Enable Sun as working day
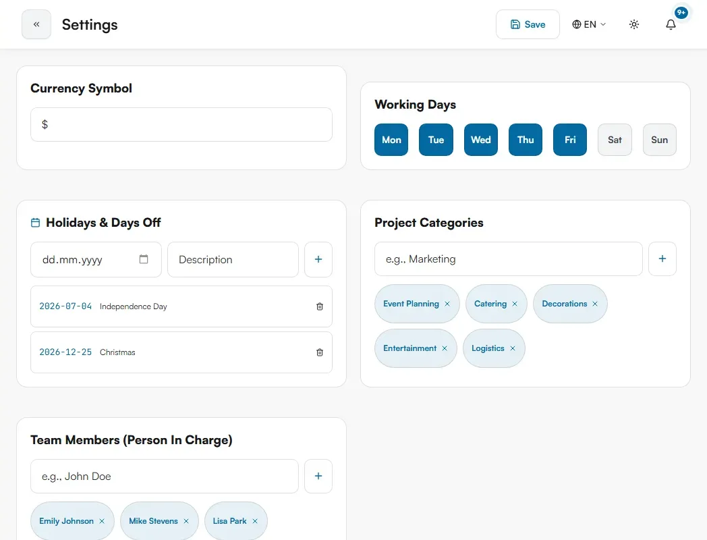Screen dimensions: 707x540 [x=660, y=140]
